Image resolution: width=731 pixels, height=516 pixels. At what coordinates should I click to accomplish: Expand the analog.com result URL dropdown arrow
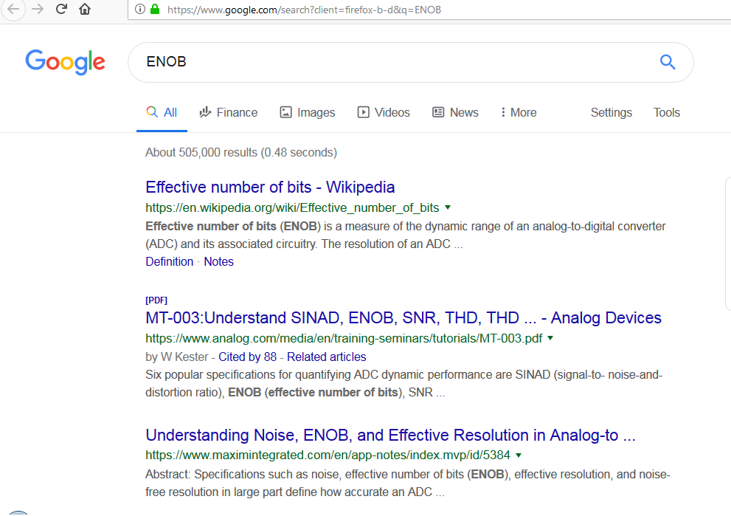point(550,338)
